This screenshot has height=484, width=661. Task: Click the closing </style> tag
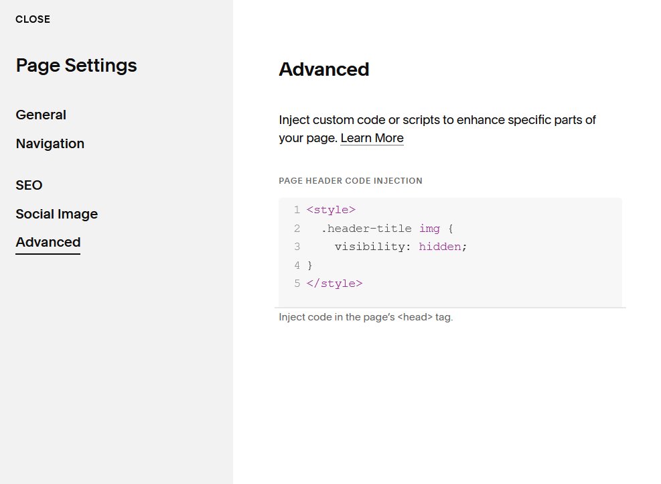pos(334,284)
